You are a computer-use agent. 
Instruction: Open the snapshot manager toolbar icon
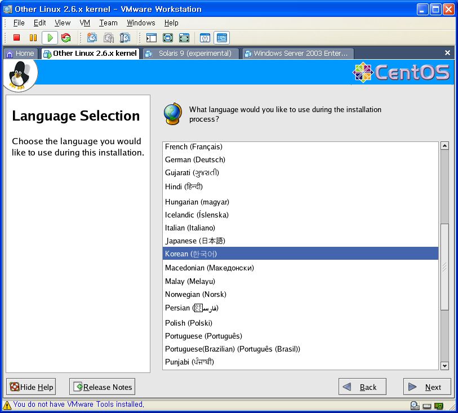[125, 38]
